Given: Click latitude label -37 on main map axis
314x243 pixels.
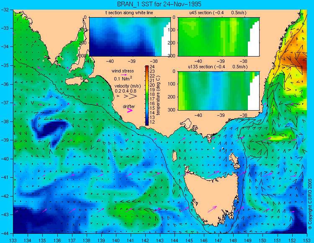Looking at the screenshot, I should point(5,103).
